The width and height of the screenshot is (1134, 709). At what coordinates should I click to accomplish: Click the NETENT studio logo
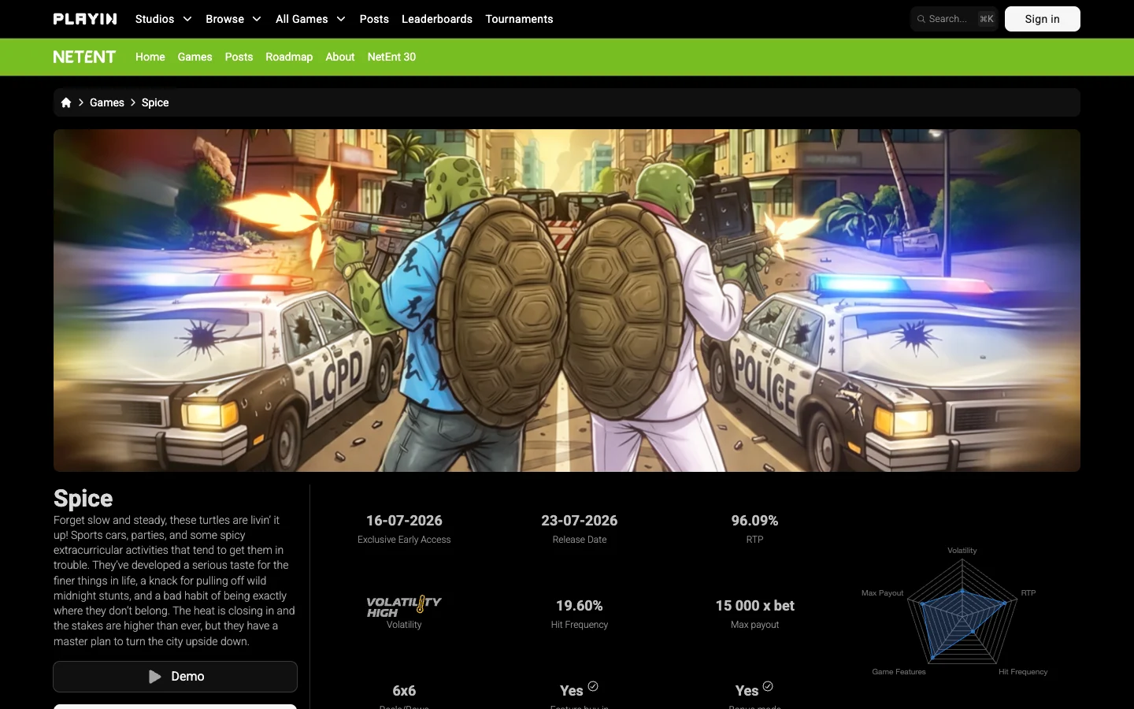(84, 57)
